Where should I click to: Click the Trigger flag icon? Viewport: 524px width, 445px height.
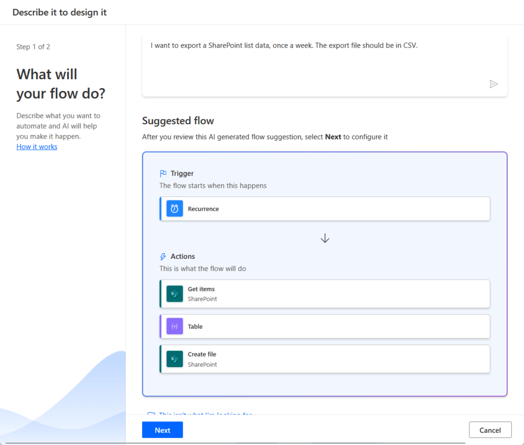(x=163, y=173)
